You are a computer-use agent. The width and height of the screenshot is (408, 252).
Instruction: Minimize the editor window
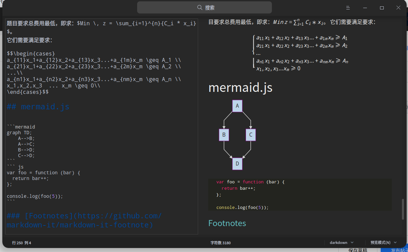point(365,7)
